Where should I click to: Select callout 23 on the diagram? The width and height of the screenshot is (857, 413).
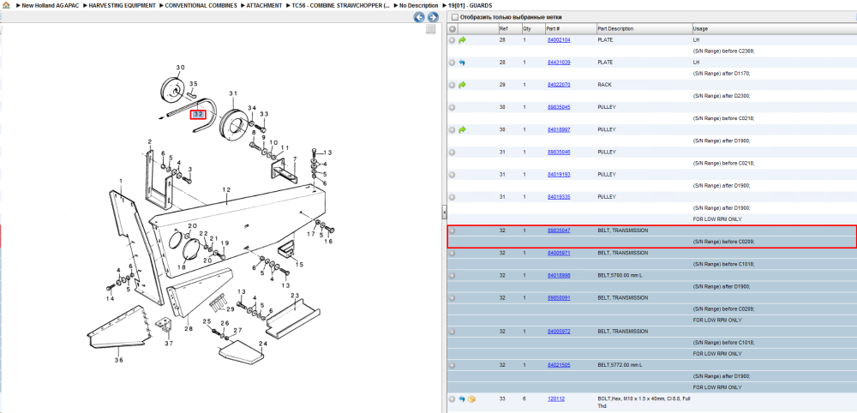295,296
